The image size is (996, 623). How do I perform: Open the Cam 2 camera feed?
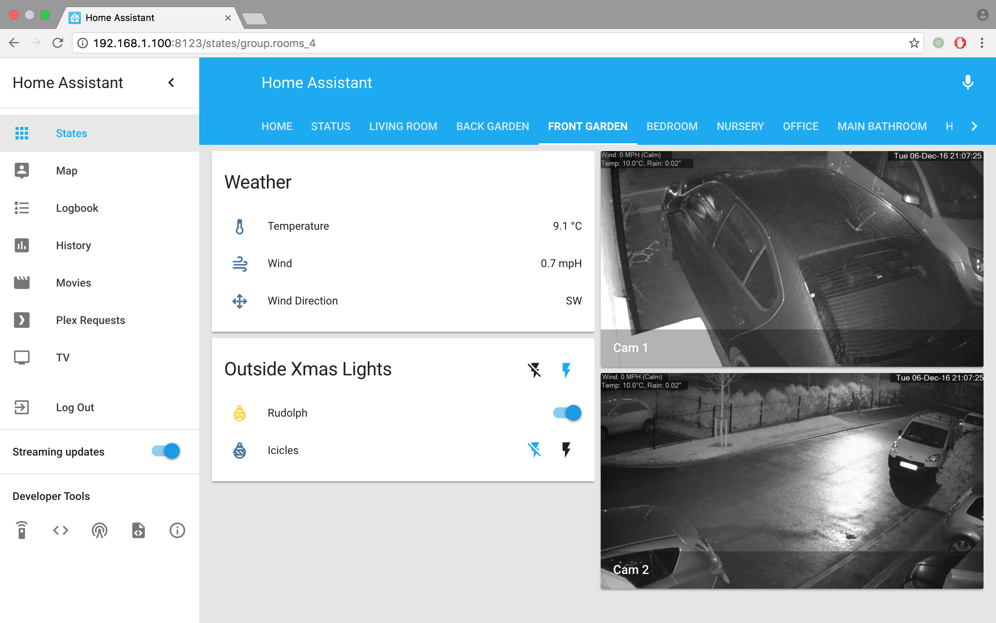pos(791,480)
